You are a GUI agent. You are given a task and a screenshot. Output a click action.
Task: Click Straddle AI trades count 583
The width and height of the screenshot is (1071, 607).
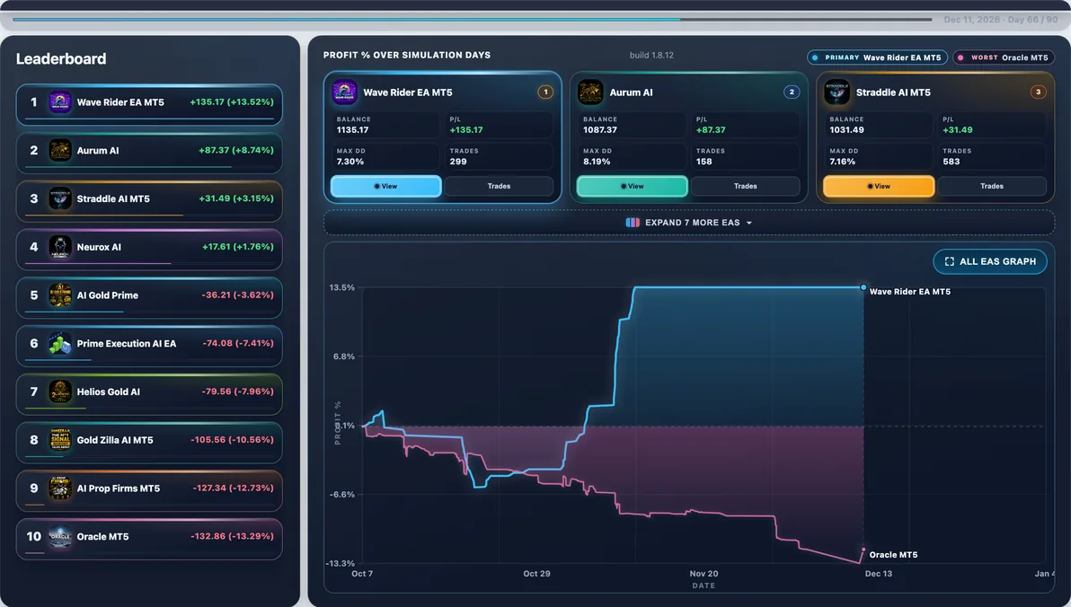952,162
